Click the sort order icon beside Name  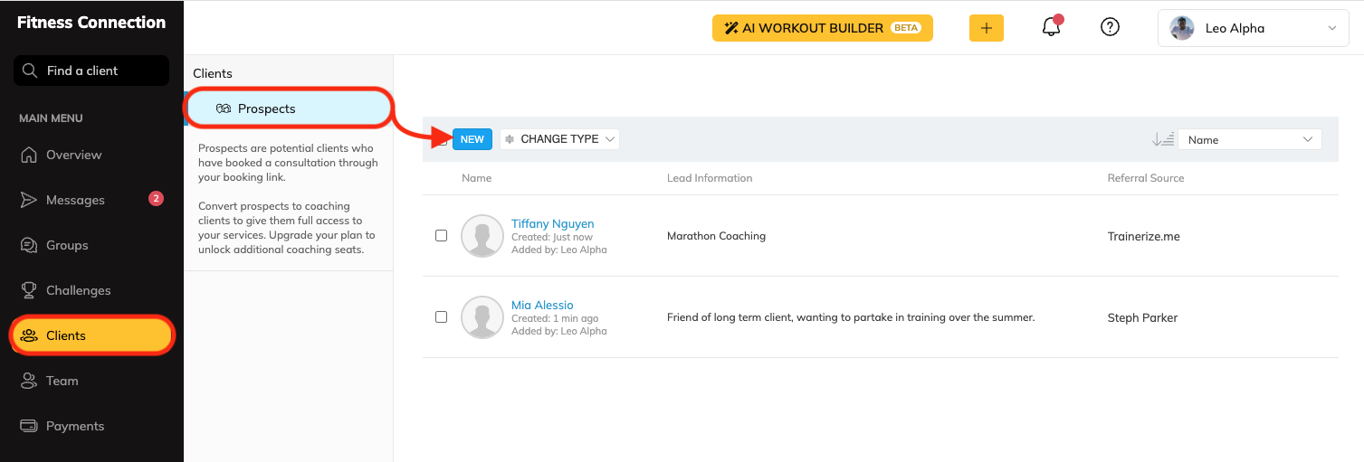1162,139
